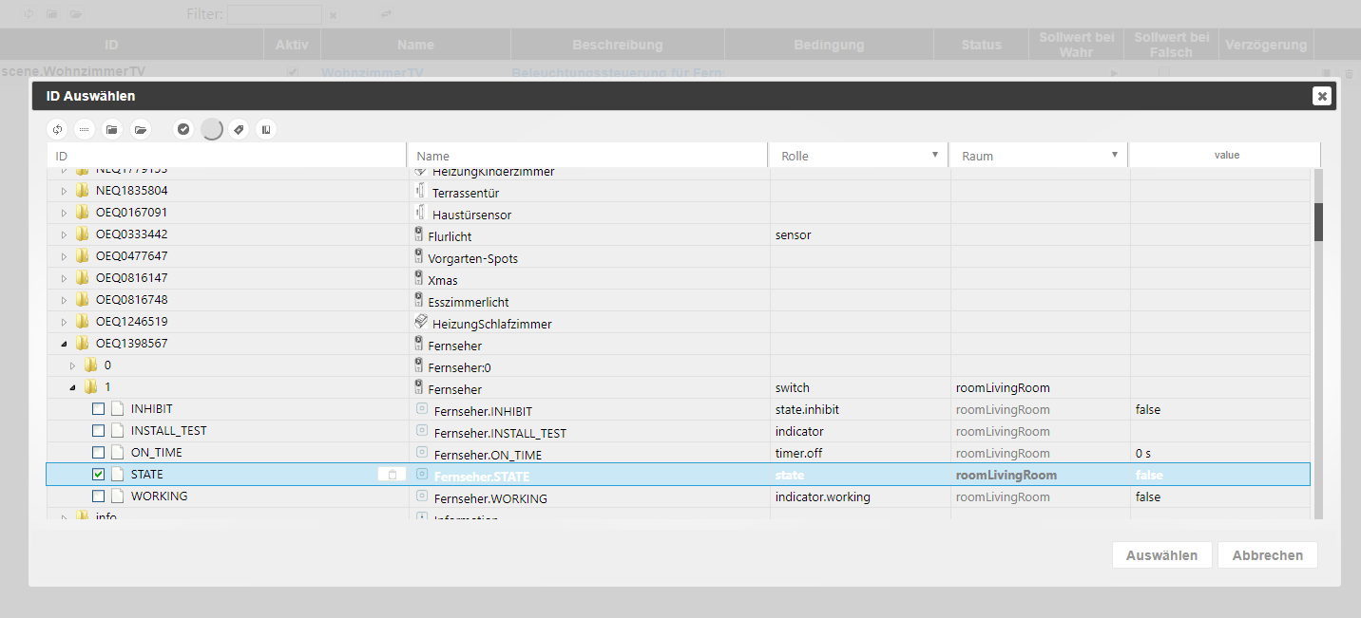Click the refresh tree toolbar icon
Viewport: 1361px width, 618px height.
pyautogui.click(x=58, y=129)
